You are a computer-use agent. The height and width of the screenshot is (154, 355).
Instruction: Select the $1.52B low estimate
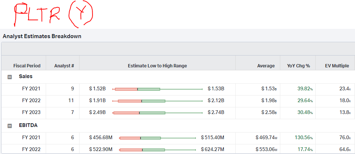pyautogui.click(x=97, y=88)
